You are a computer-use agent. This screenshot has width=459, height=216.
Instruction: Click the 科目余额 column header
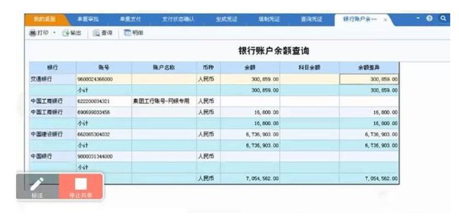click(309, 68)
